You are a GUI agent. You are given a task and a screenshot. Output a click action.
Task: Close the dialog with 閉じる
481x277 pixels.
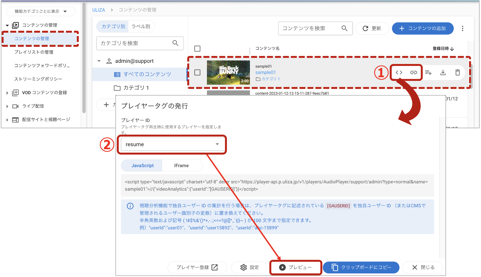(x=422, y=267)
